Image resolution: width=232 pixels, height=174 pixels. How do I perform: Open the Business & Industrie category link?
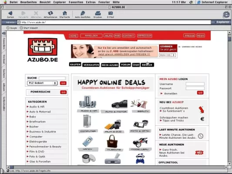point(43,131)
